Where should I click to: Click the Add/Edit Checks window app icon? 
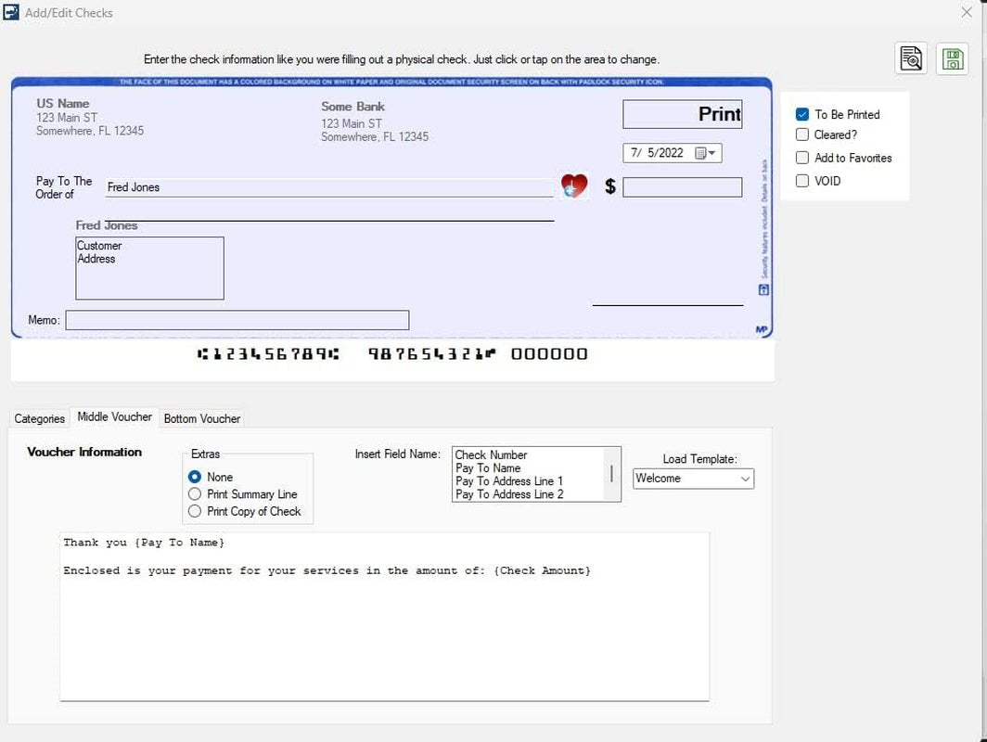click(11, 12)
